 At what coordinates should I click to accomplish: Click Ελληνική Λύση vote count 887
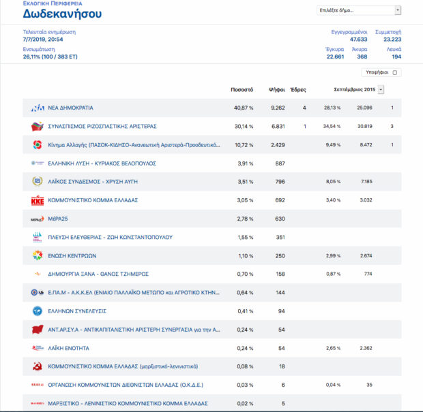[x=280, y=163]
